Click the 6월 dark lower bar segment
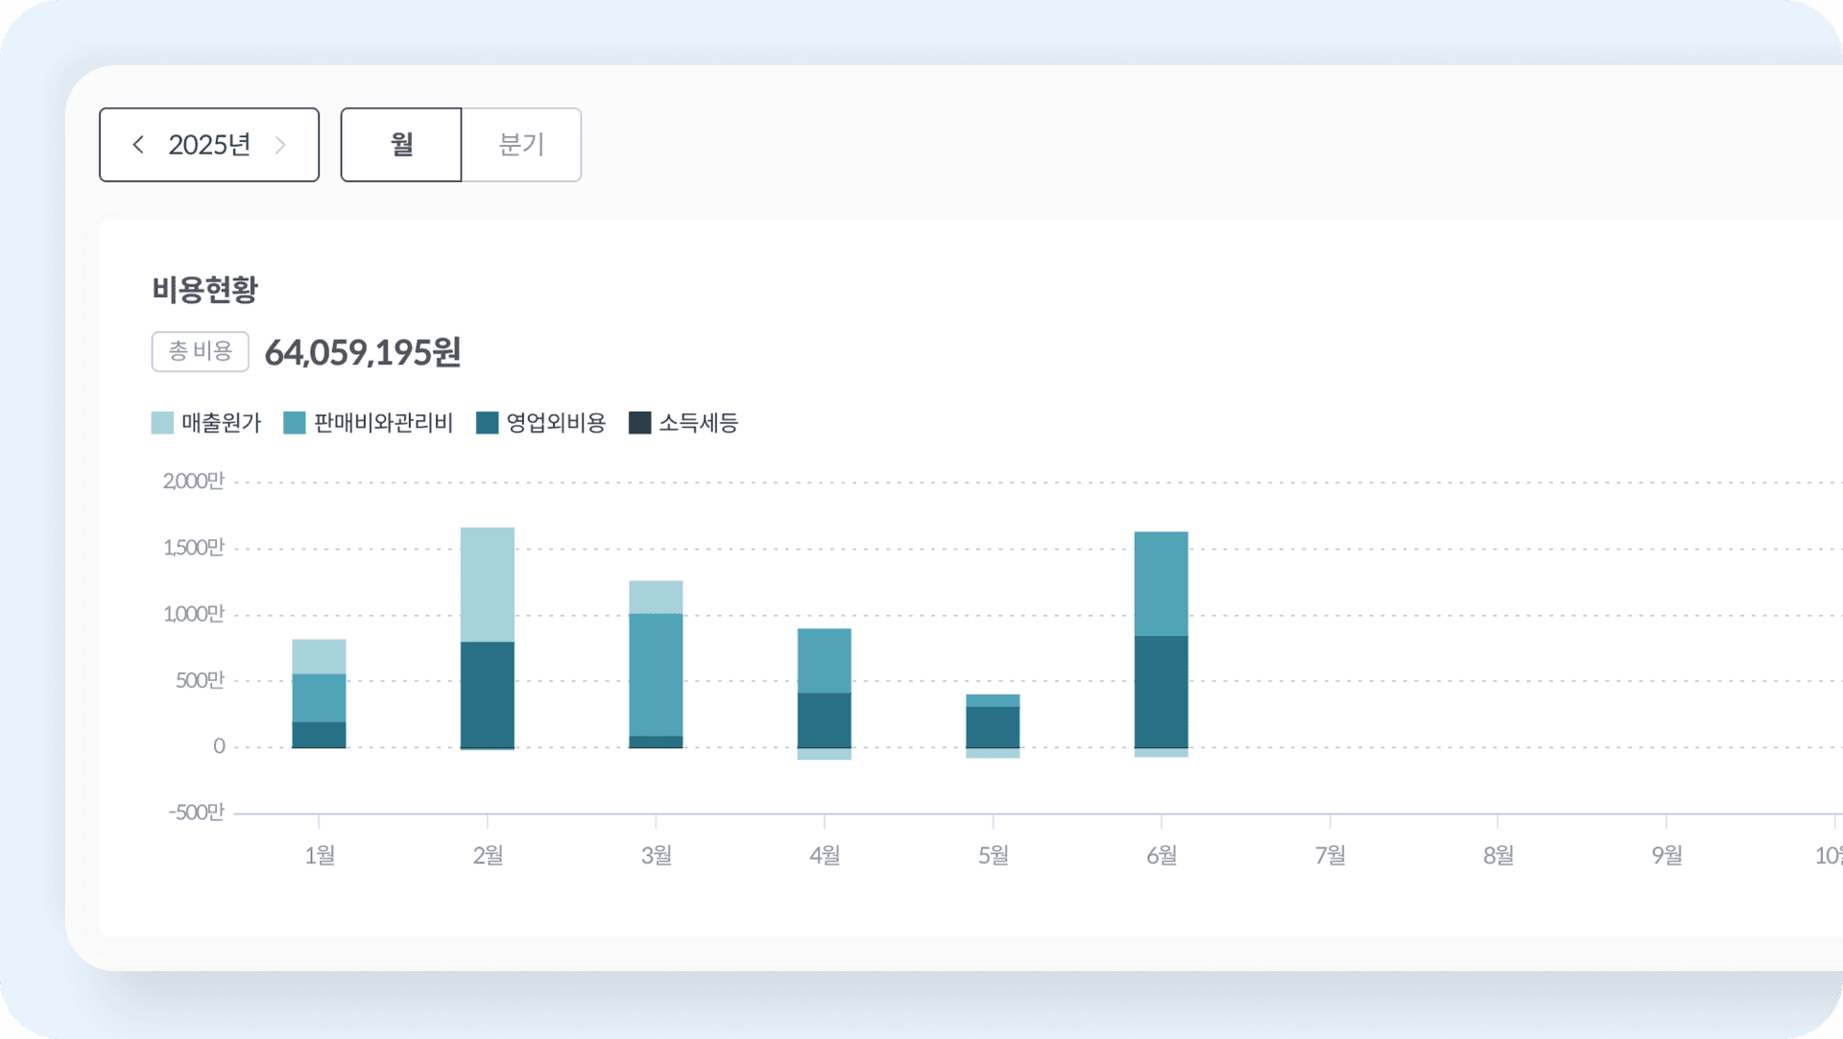Screen dimensions: 1843x1039 [1161, 692]
